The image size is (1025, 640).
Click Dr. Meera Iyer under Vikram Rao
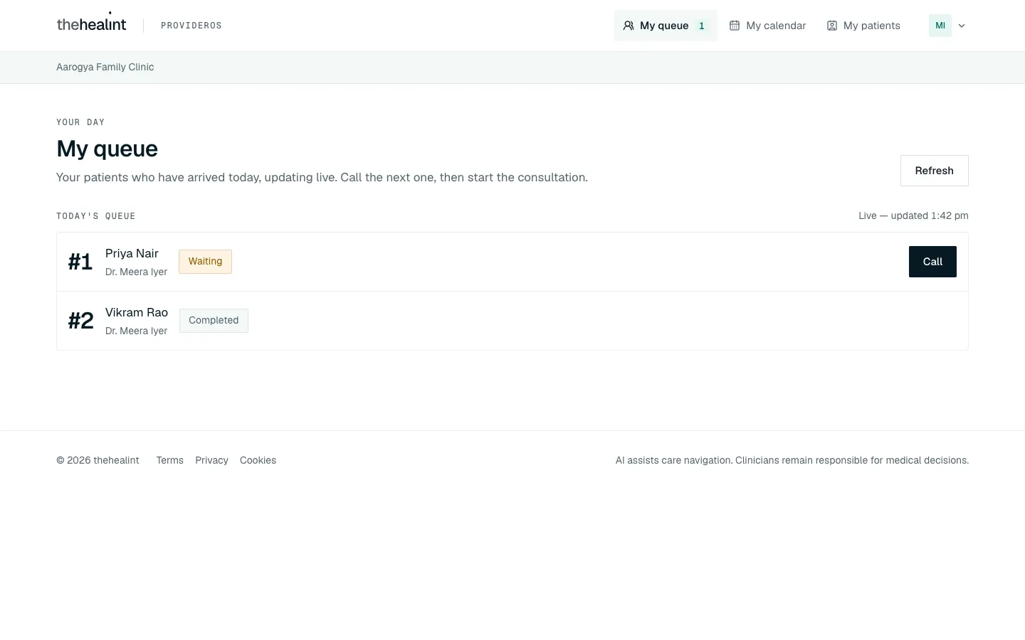coord(136,331)
